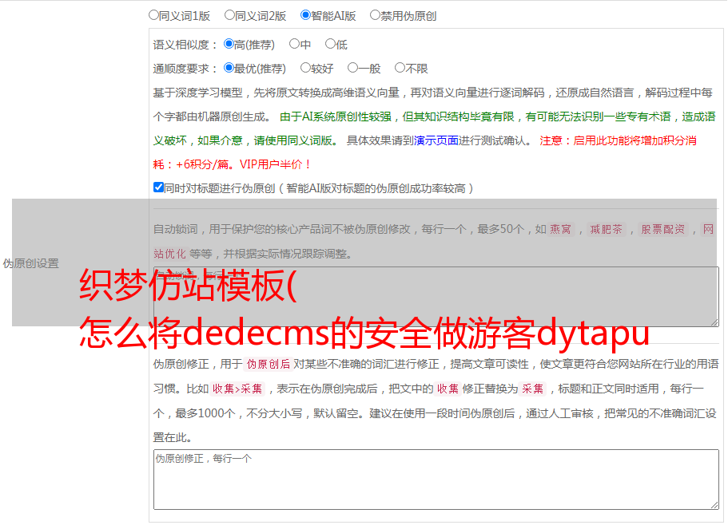Click the 伪原创设置 label
Screen dimensions: 728x525
point(30,263)
